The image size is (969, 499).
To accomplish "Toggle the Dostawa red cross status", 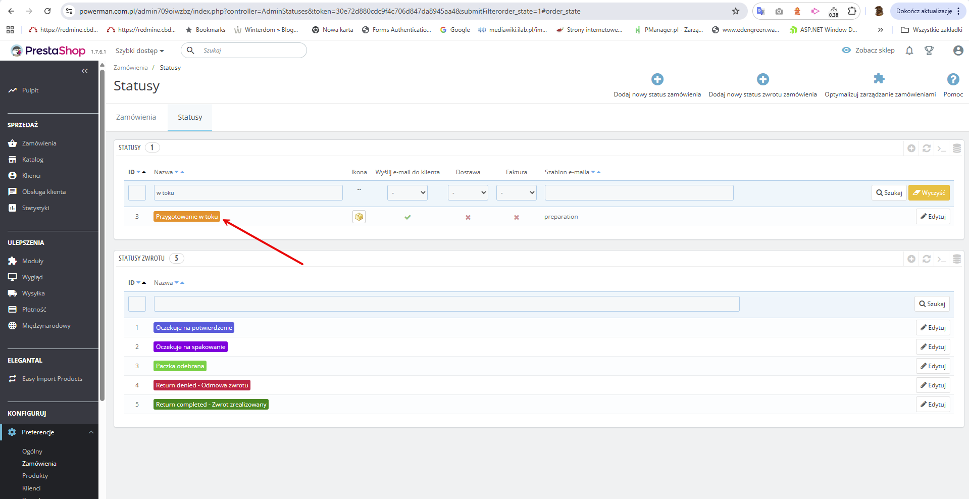I will click(x=468, y=217).
